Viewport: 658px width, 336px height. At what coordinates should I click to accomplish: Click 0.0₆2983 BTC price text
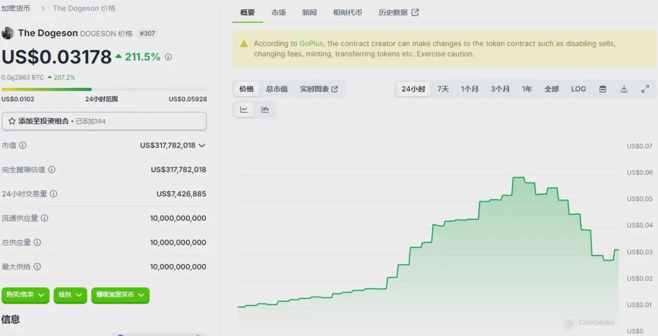[x=23, y=77]
